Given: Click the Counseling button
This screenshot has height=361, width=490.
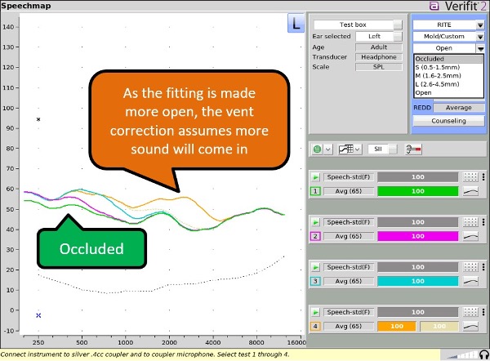Looking at the screenshot, I should [448, 121].
